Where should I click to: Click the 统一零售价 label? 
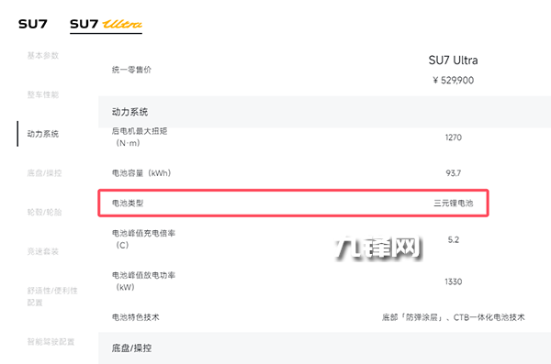click(x=131, y=70)
